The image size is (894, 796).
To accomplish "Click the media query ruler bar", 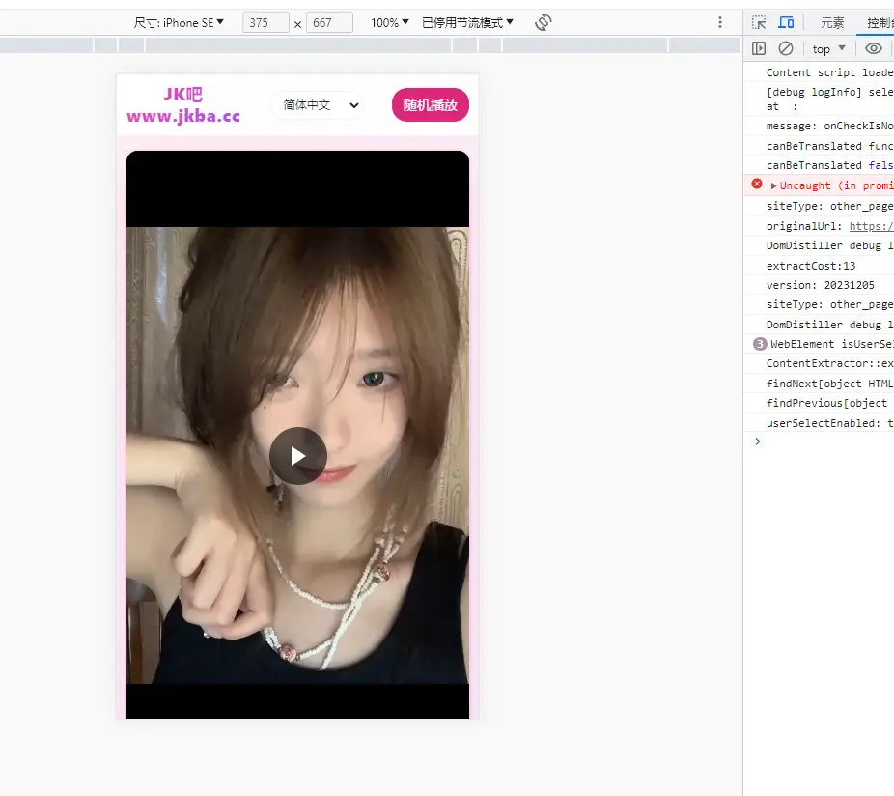I will tap(371, 45).
